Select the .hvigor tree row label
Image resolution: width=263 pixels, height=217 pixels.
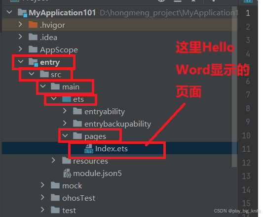tap(52, 25)
